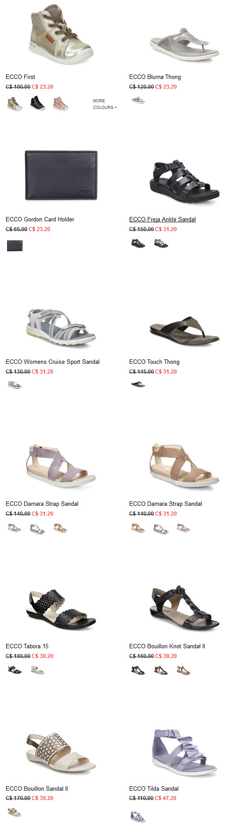Open the ECCO Freja Ankle Sandal link

click(x=162, y=219)
